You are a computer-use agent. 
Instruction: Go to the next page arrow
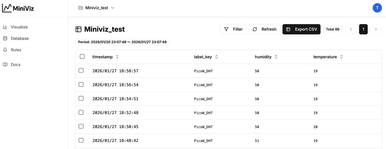click(x=376, y=29)
